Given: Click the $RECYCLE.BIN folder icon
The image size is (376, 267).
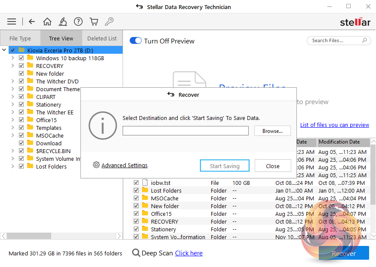Looking at the screenshot, I should (x=30, y=150).
